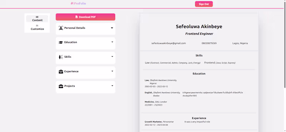Click the Education graduation cap icon

pyautogui.click(x=61, y=42)
